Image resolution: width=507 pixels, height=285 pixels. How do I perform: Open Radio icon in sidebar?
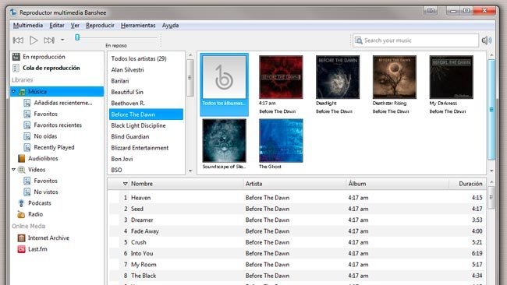tap(21, 214)
